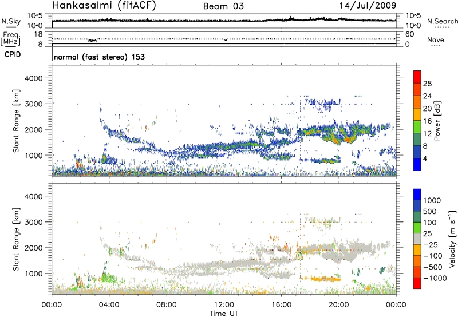Click the CPID label
This screenshot has width=458, height=317.
[x=13, y=54]
